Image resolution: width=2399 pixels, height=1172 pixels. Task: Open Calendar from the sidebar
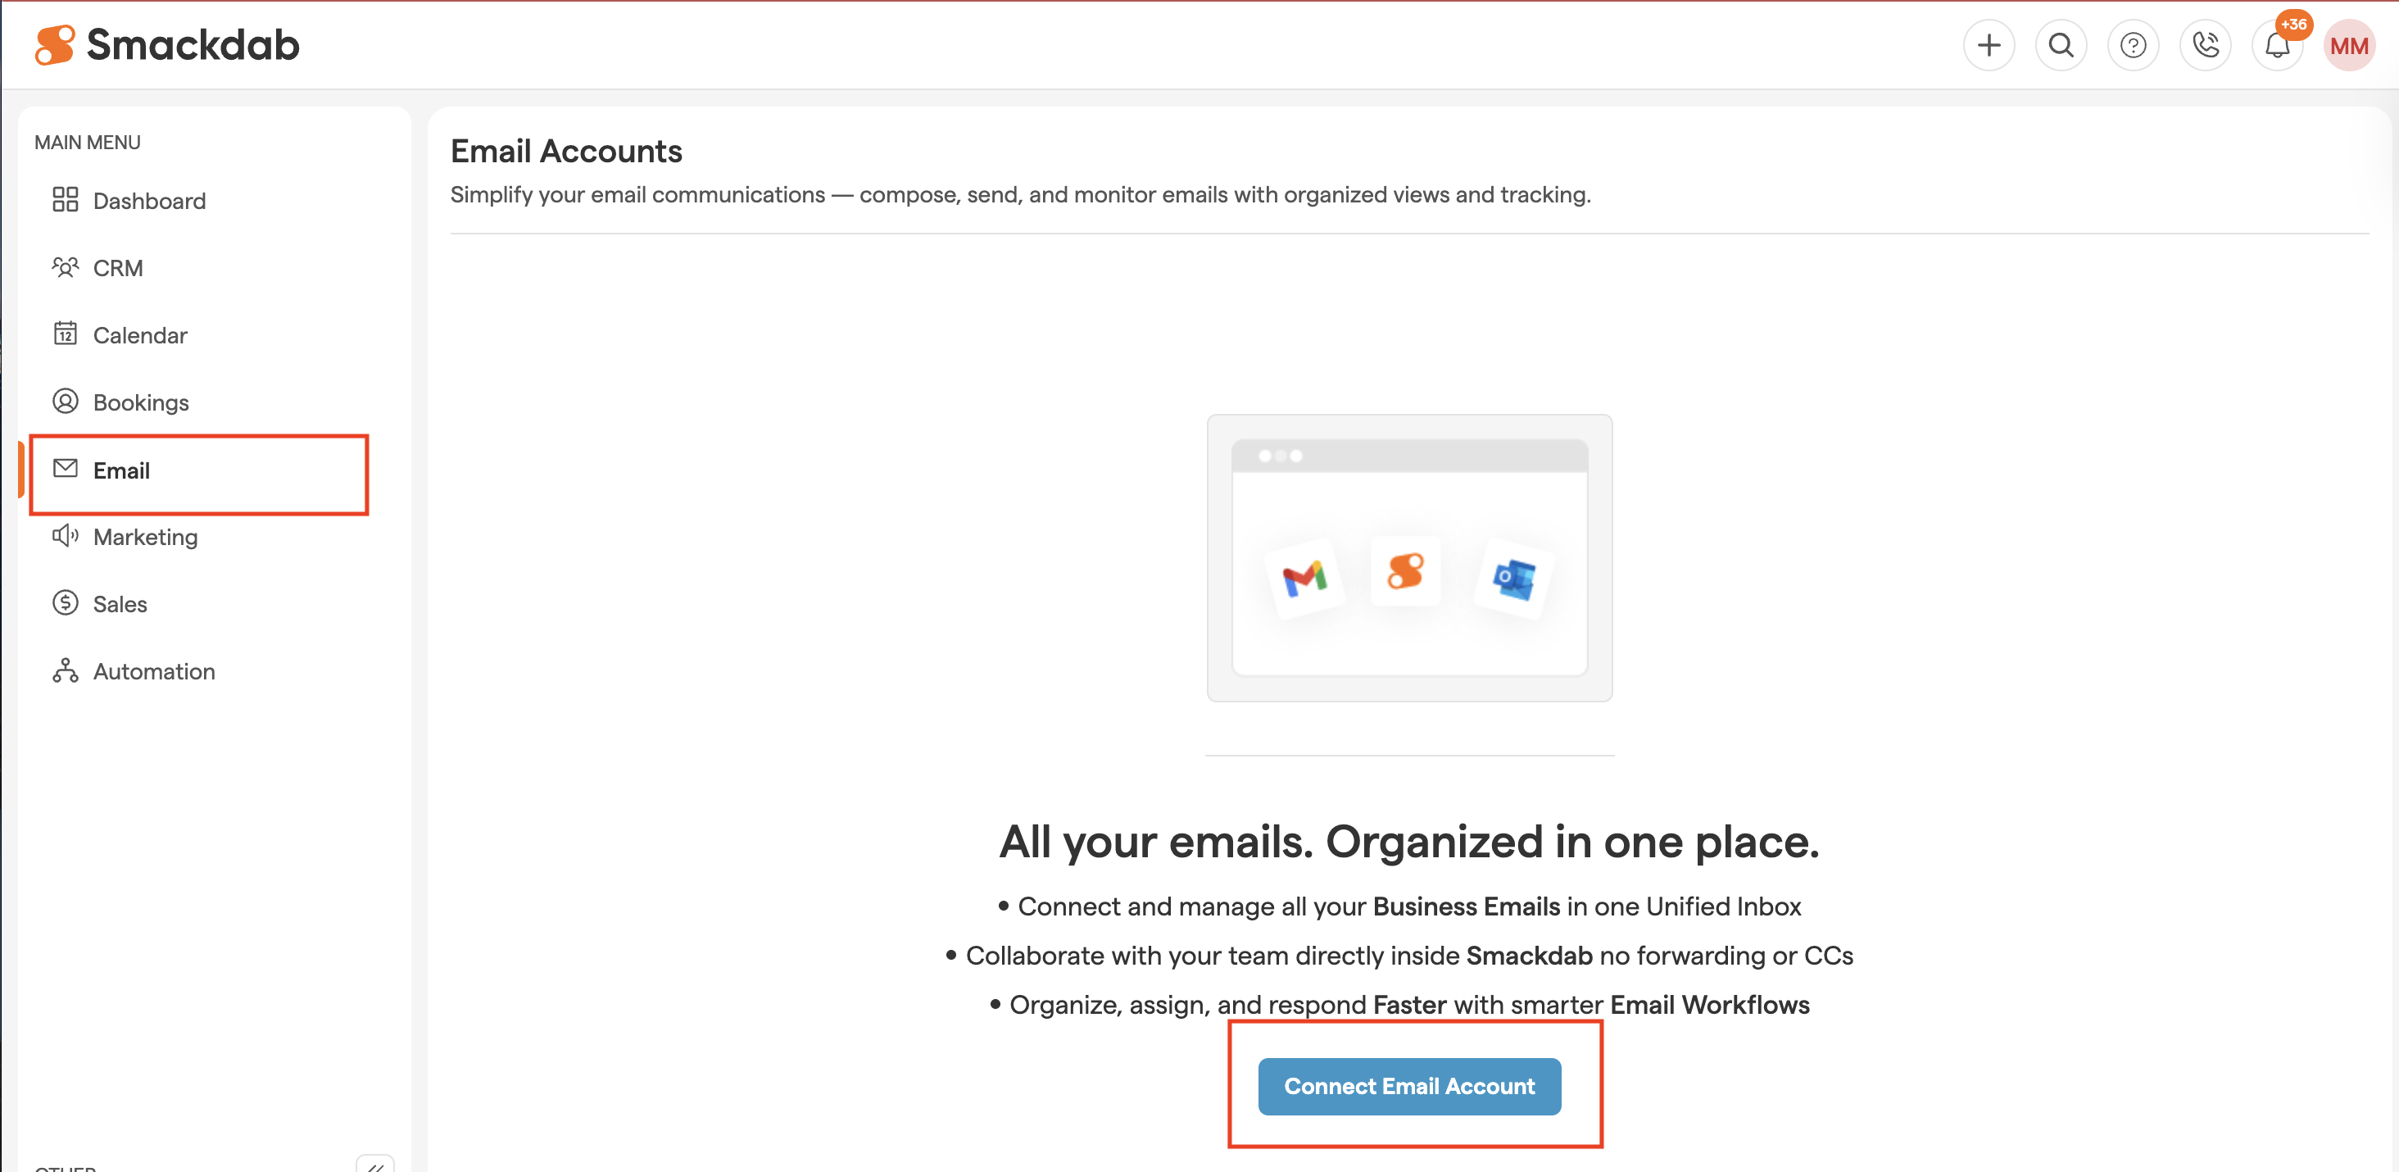pos(139,334)
